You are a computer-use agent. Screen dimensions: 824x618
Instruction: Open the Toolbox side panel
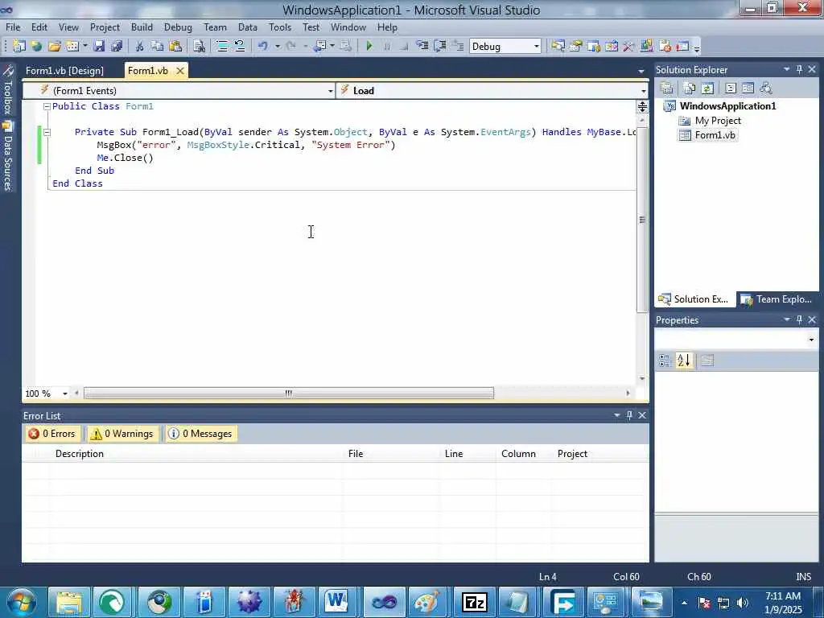7,89
